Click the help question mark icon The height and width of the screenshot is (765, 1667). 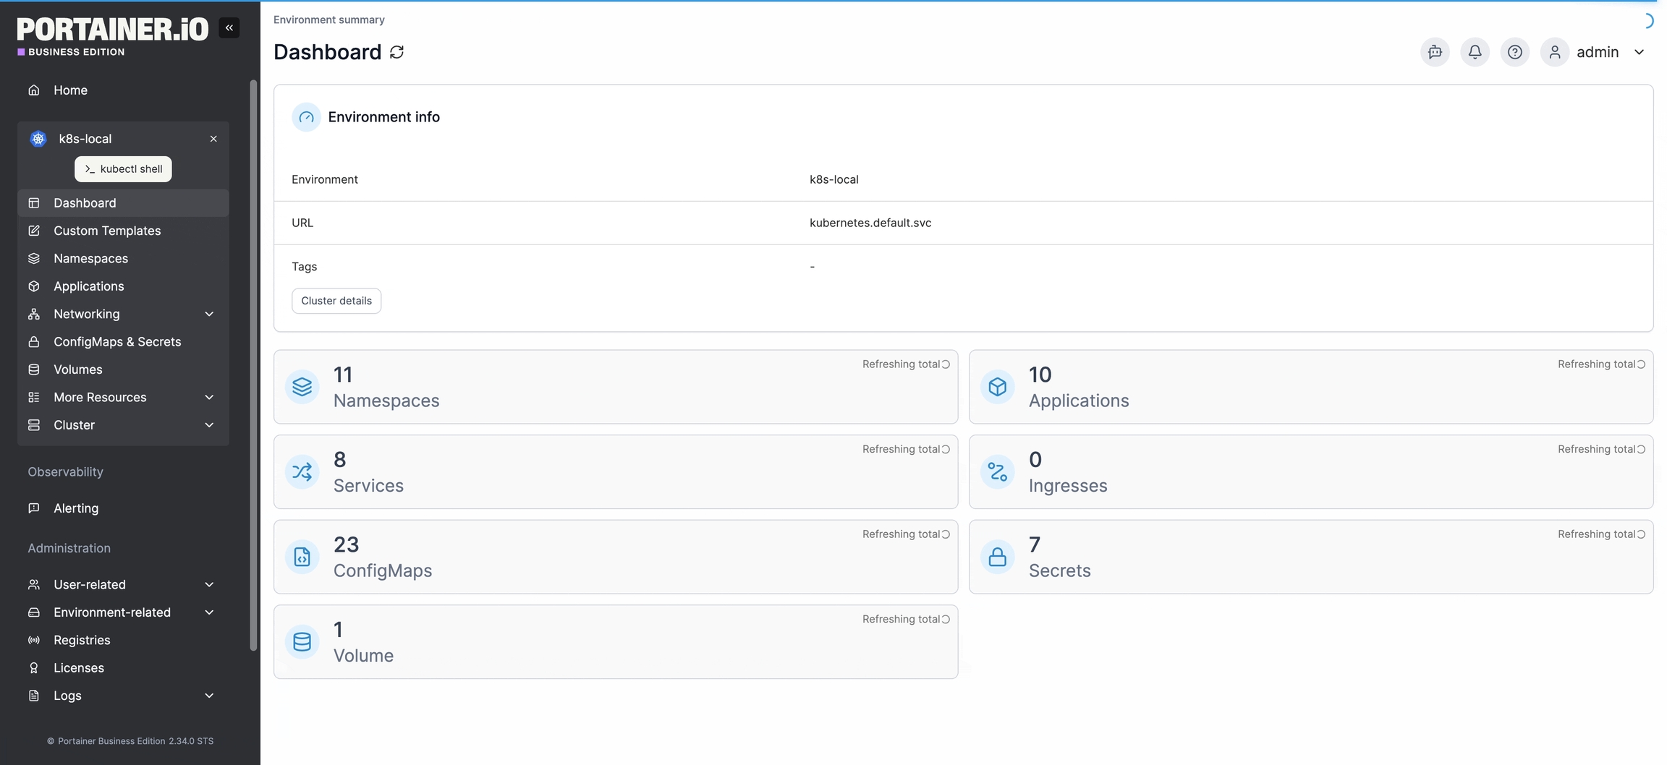1514,52
